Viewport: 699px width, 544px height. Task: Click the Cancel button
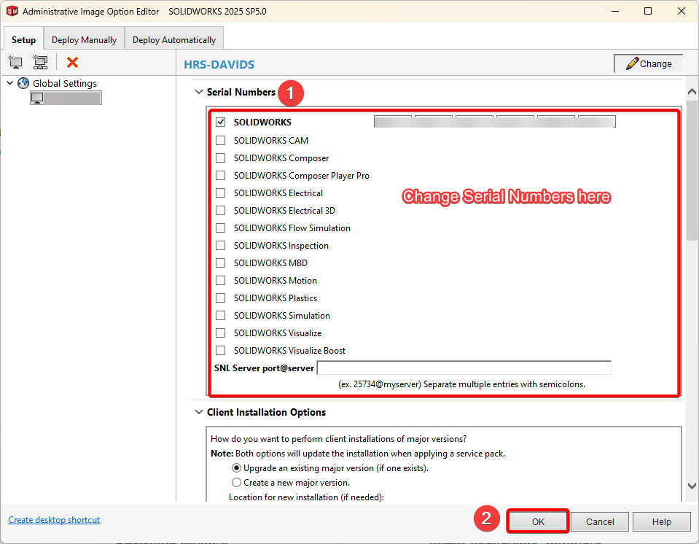pos(600,521)
